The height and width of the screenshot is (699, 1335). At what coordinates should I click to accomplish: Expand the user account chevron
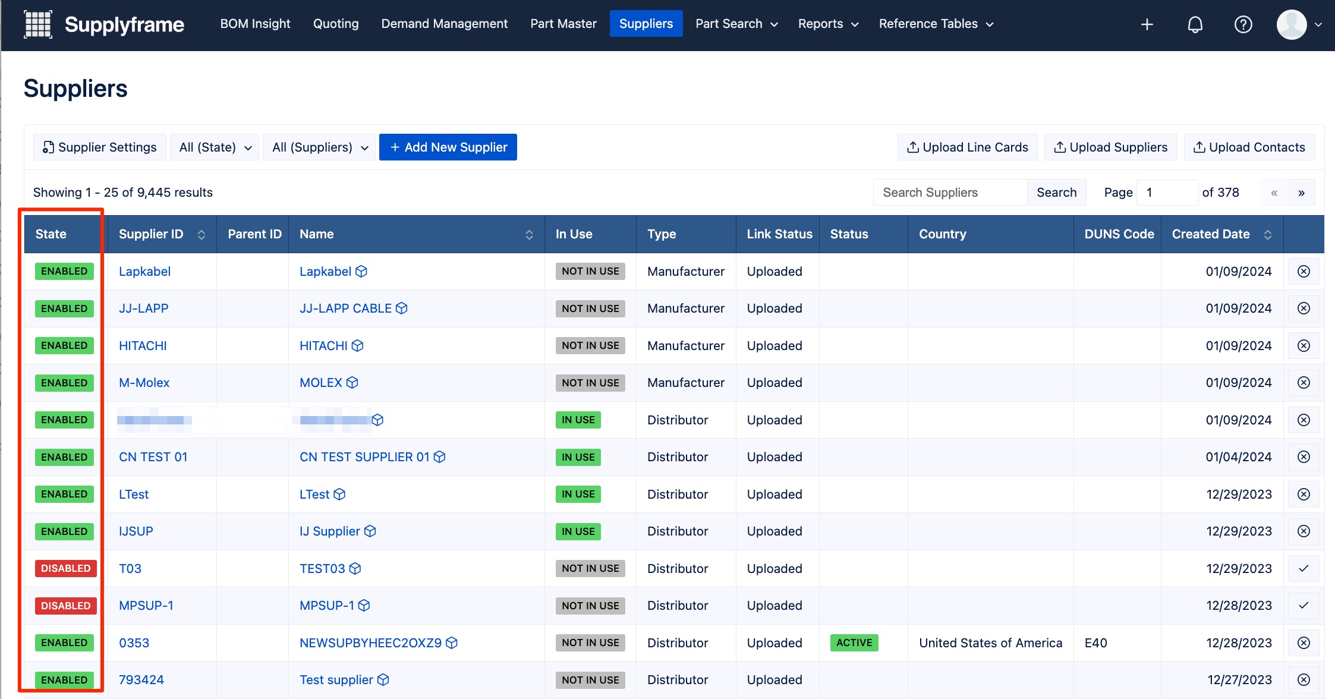(1318, 24)
